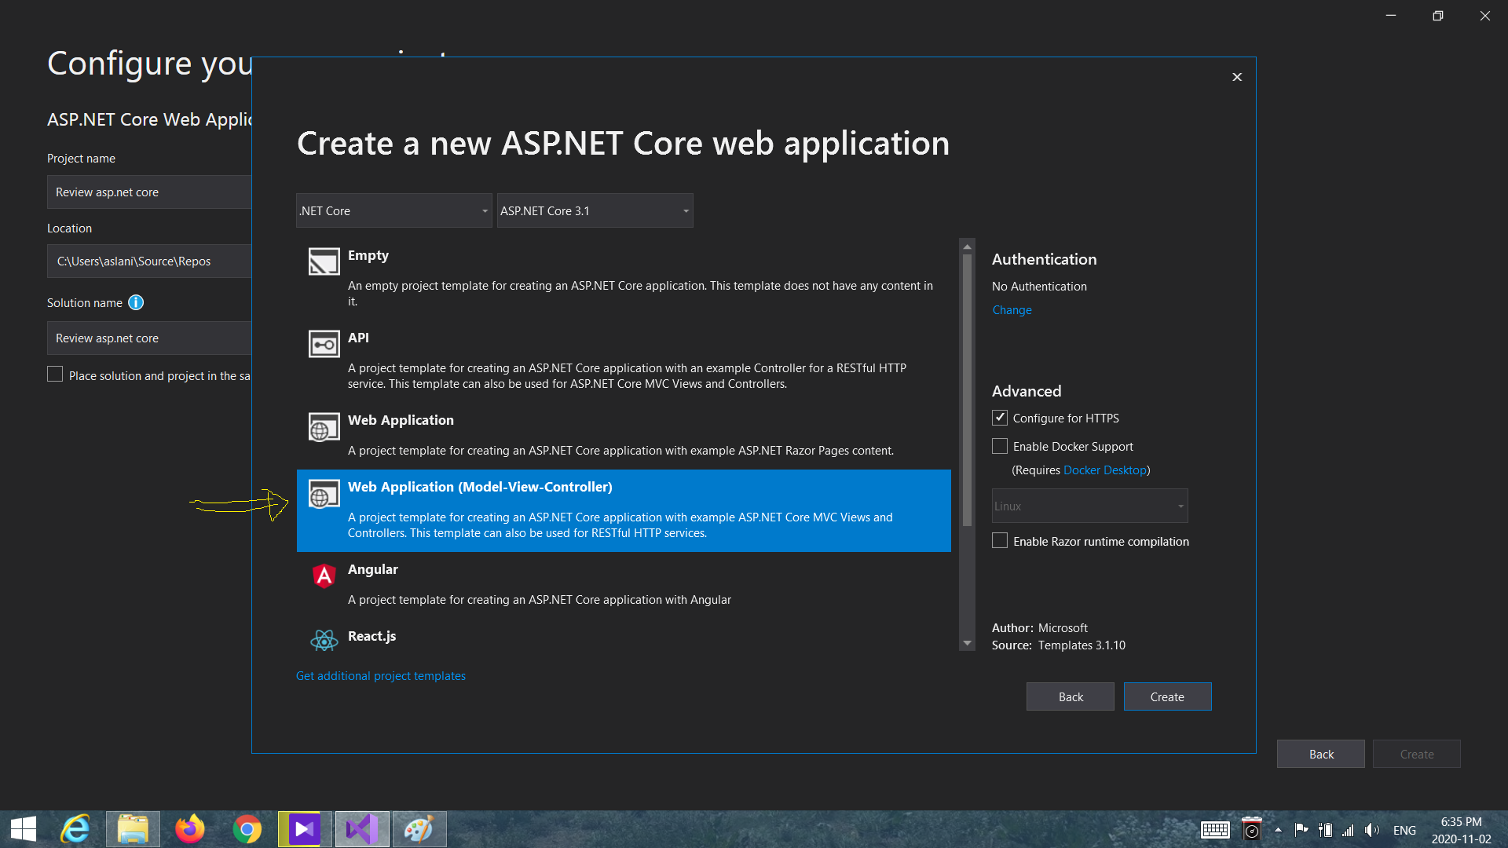The width and height of the screenshot is (1508, 848).
Task: Click the battery tray icon
Action: [1325, 830]
